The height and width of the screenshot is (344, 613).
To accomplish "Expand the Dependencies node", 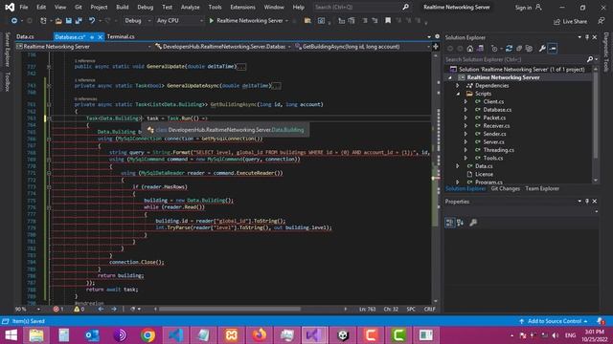I will [x=458, y=85].
